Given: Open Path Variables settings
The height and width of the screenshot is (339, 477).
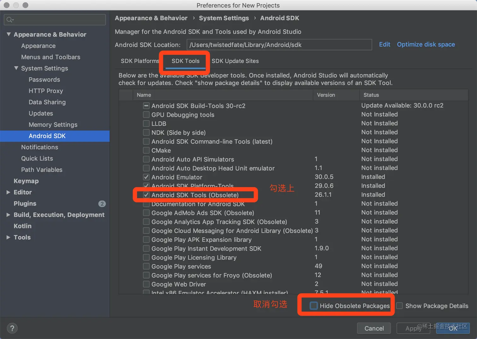Looking at the screenshot, I should 42,170.
